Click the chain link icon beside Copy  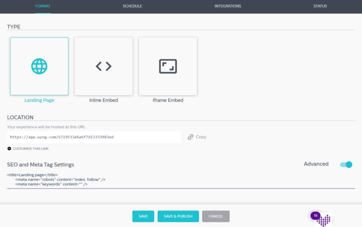click(190, 137)
